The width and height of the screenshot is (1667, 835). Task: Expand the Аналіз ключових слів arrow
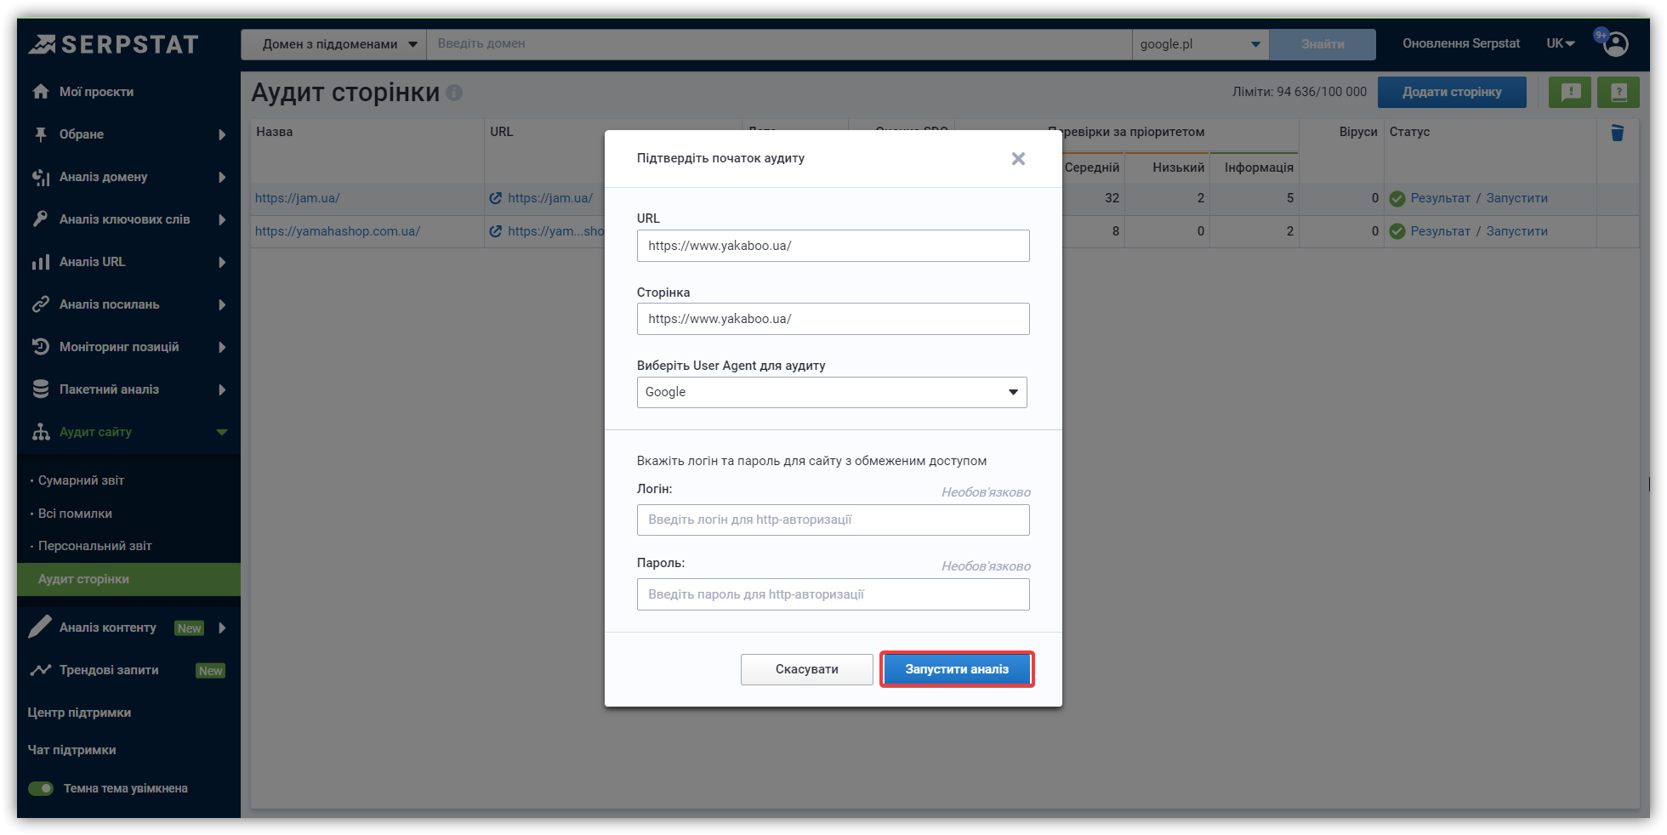[222, 219]
